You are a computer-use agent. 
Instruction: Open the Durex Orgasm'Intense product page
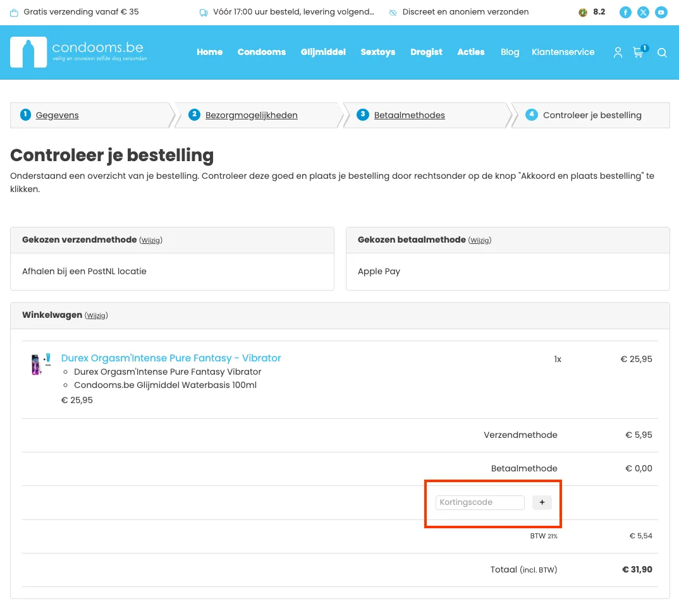click(x=170, y=358)
